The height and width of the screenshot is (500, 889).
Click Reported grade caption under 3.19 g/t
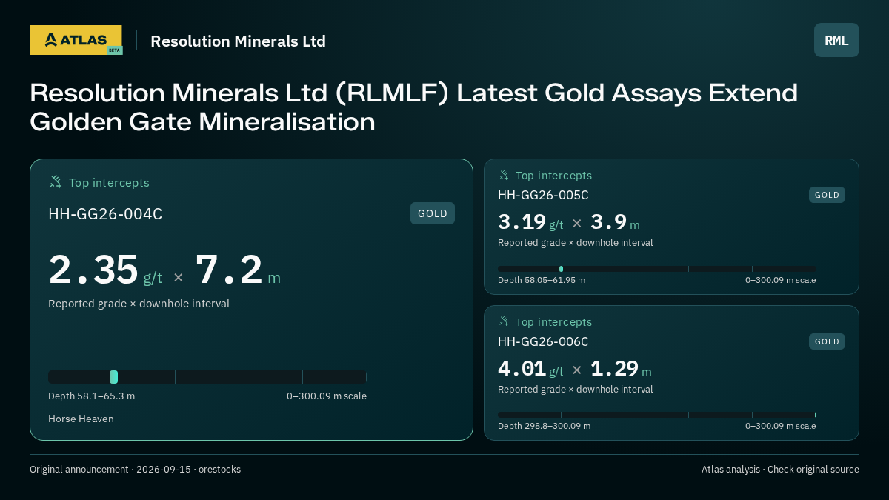575,243
